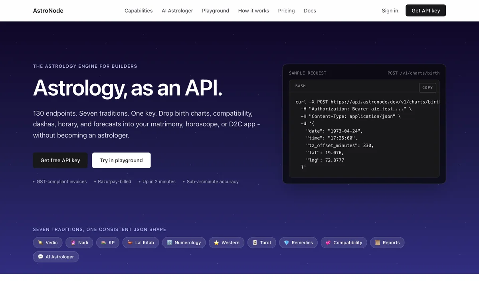This screenshot has width=479, height=299.
Task: Click the POST /v1/charts/birth label
Action: pos(414,73)
